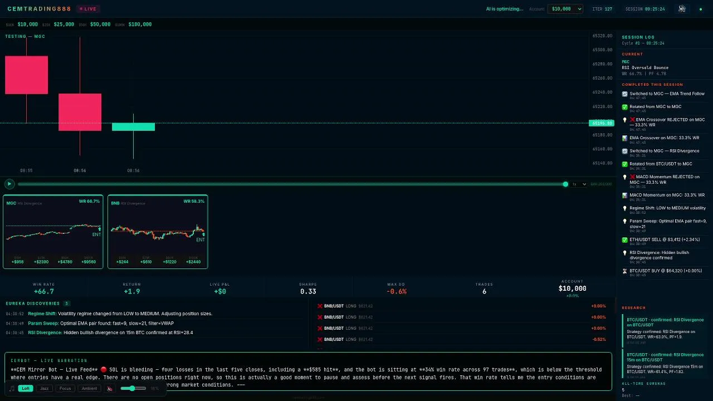The height and width of the screenshot is (401, 713).
Task: Open the 1x playback speed dropdown
Action: (x=579, y=184)
